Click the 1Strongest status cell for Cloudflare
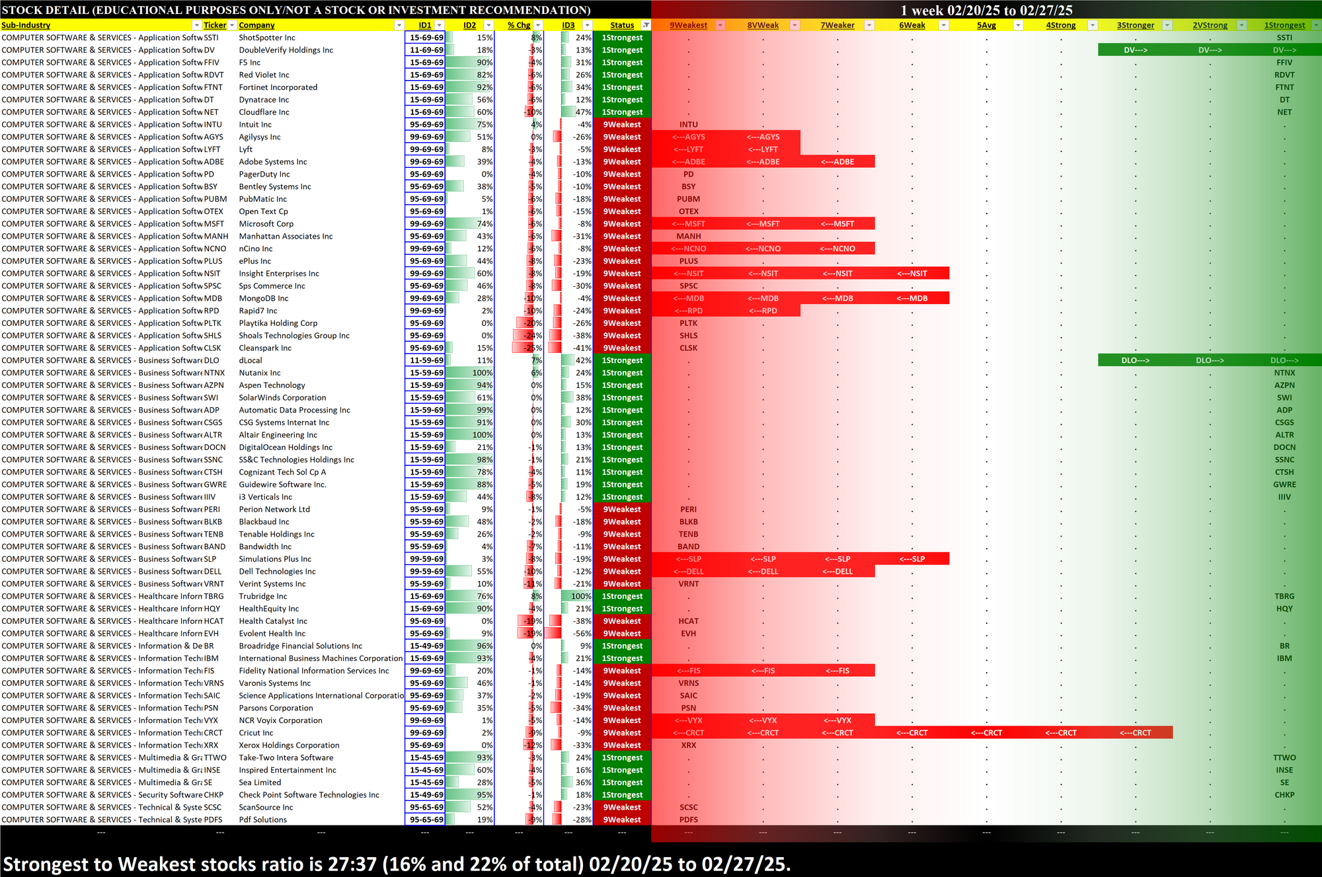 [x=621, y=112]
